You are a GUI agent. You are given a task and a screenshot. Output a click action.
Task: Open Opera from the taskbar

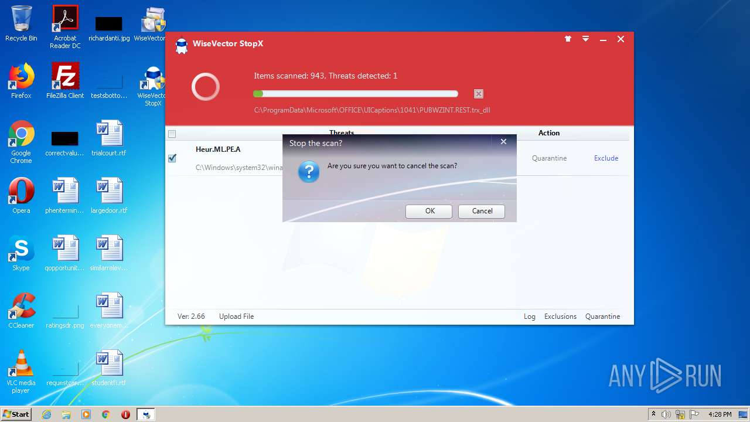(x=126, y=414)
